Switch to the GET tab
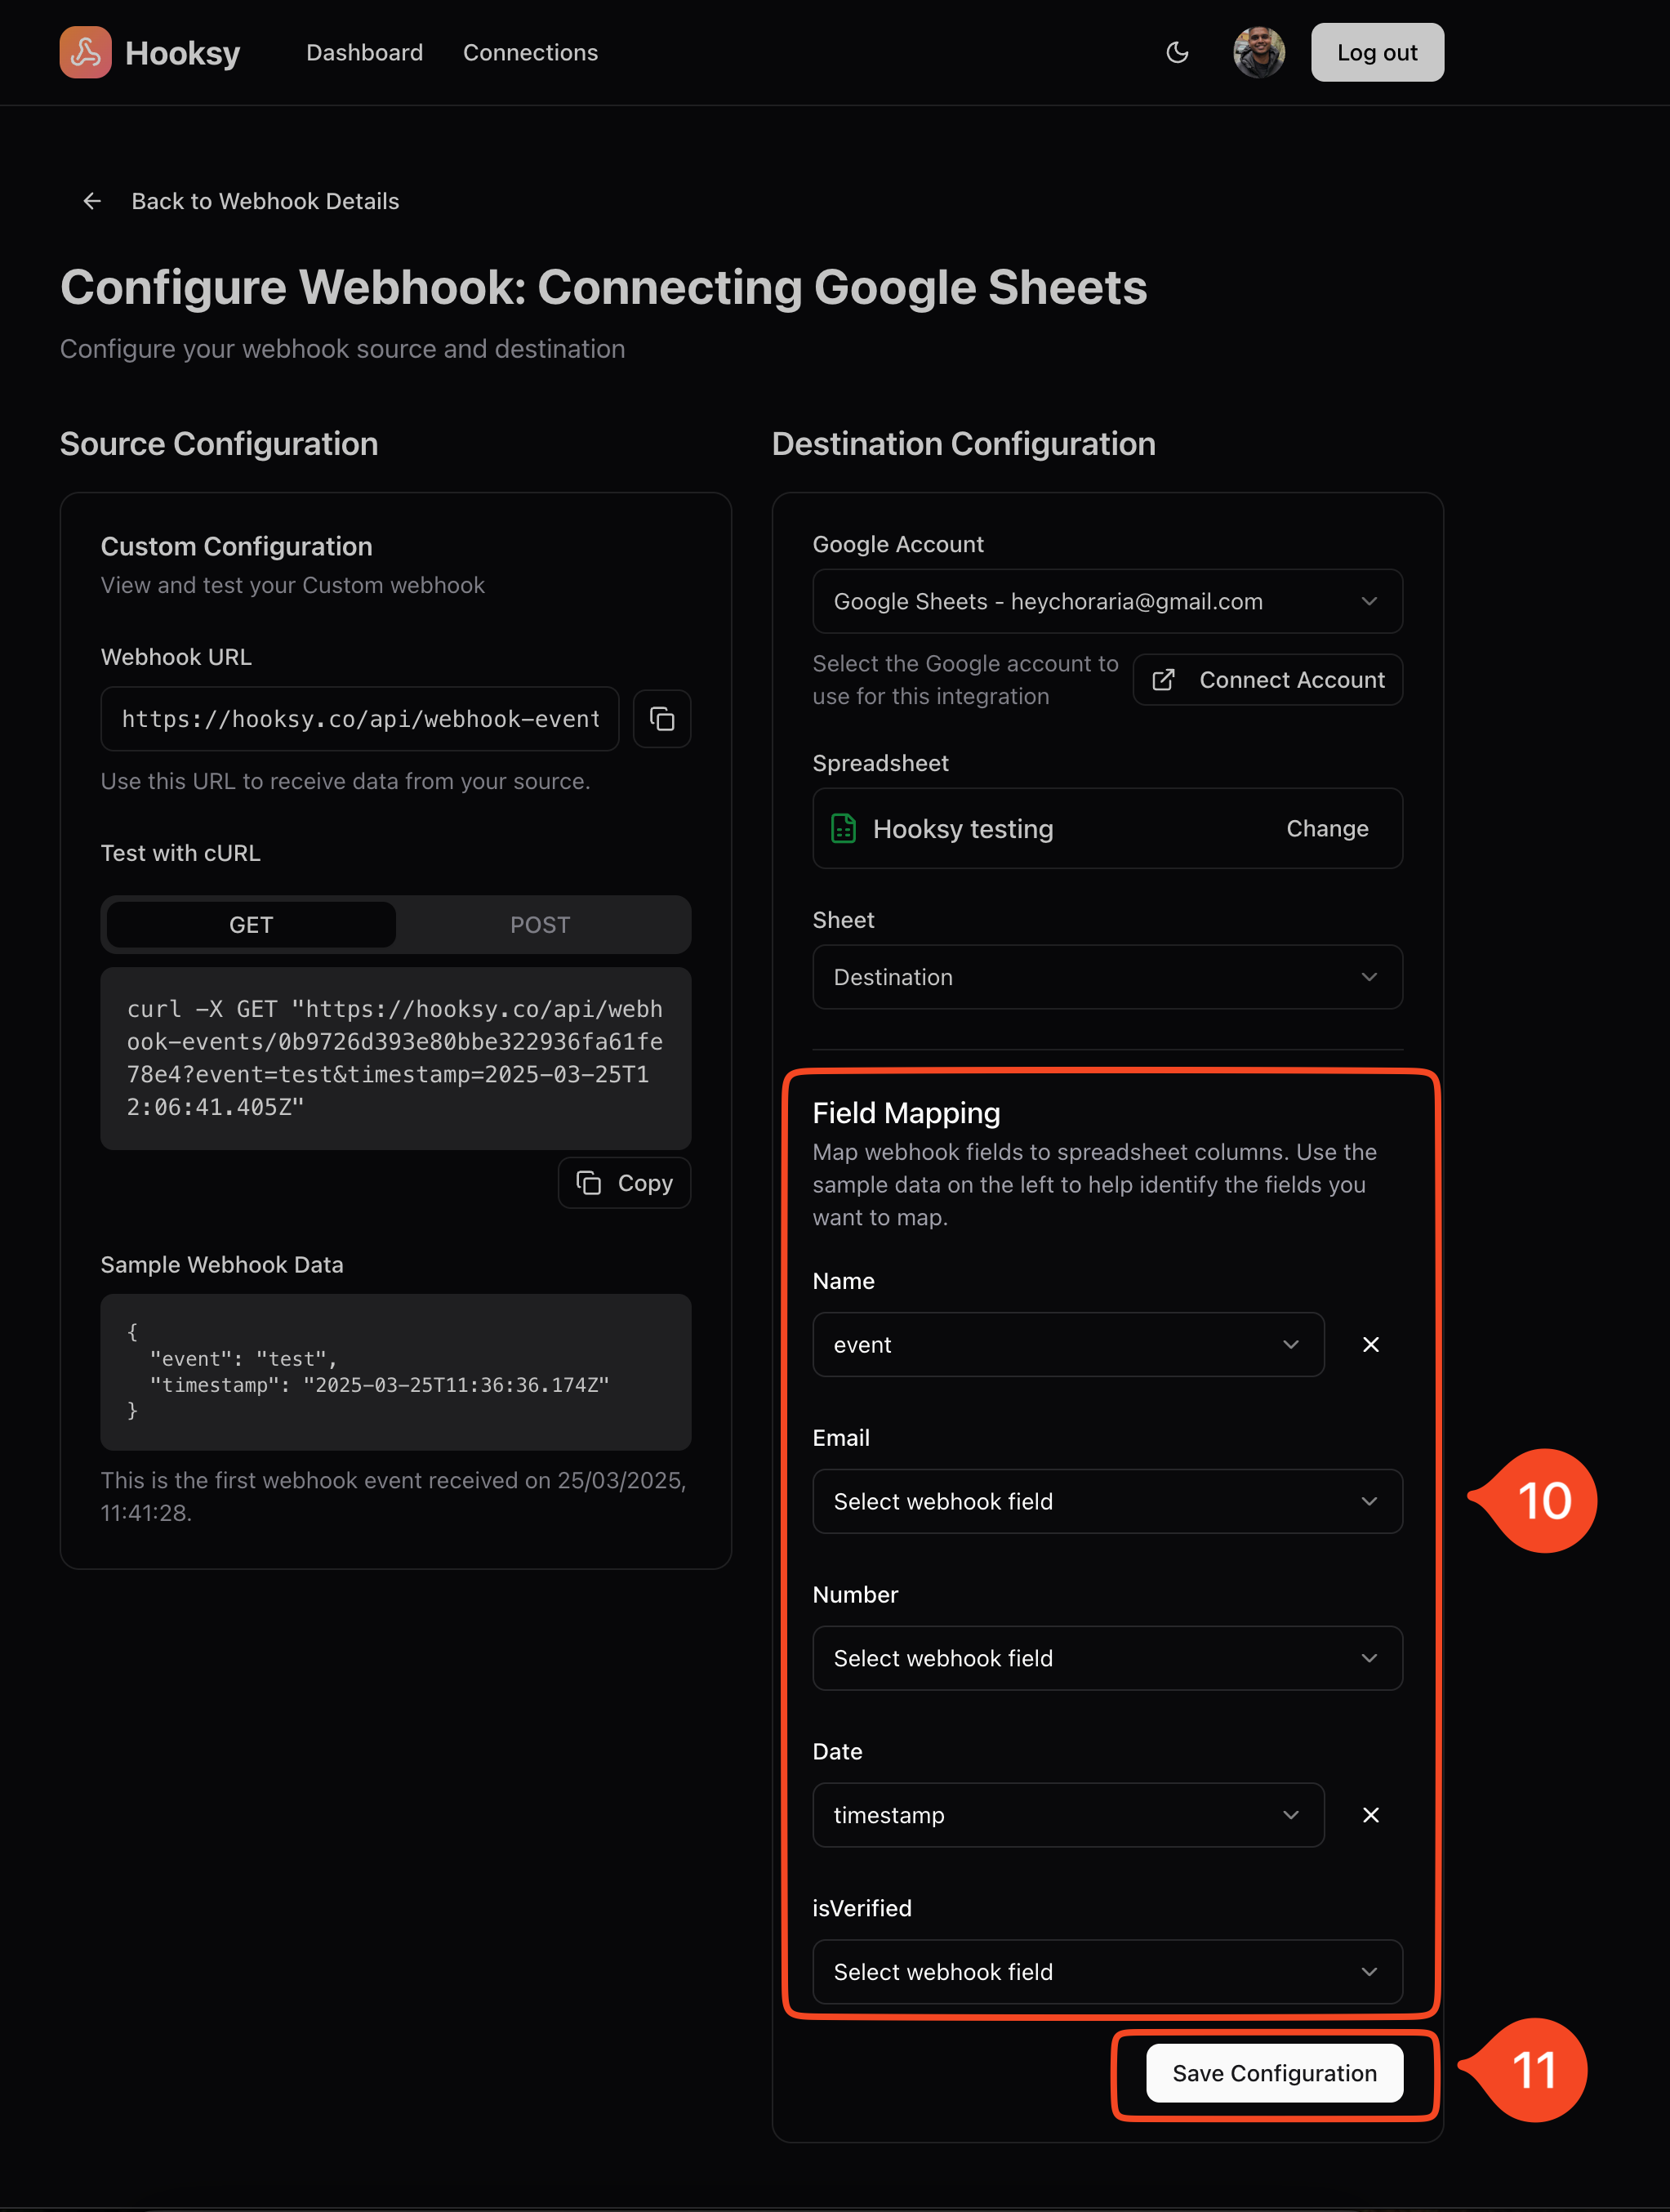 click(251, 924)
